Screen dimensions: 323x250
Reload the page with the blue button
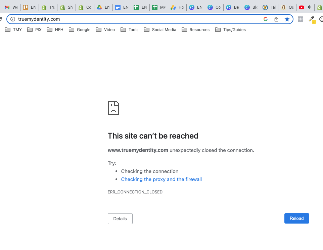click(x=296, y=219)
